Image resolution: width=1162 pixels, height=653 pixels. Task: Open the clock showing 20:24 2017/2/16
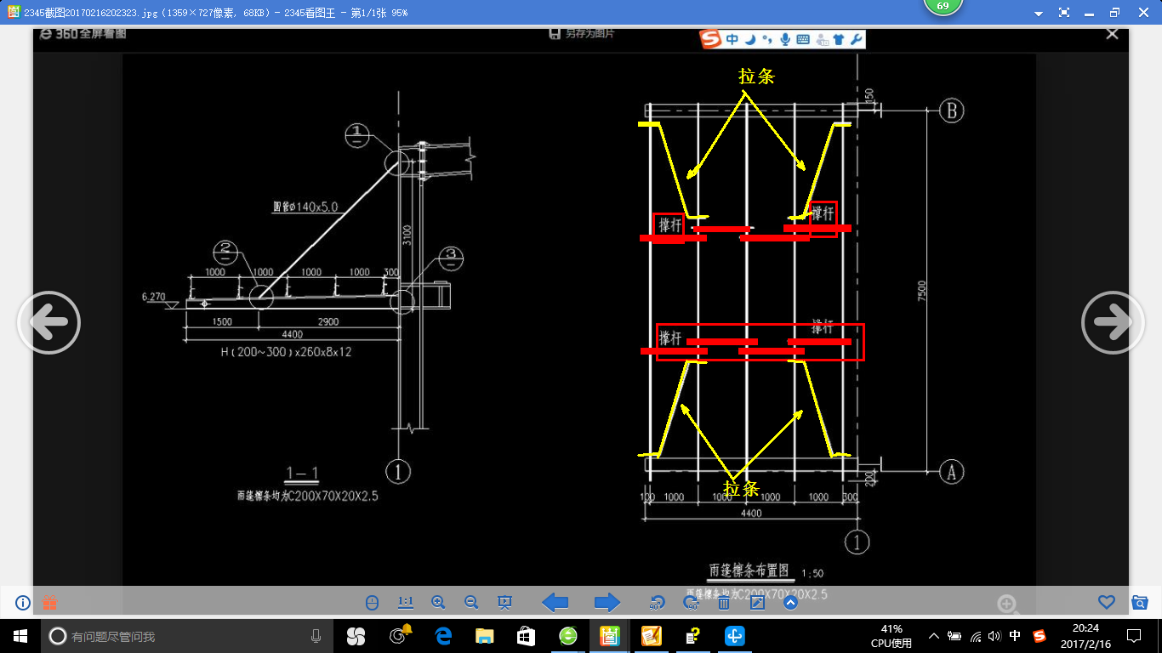click(1087, 636)
